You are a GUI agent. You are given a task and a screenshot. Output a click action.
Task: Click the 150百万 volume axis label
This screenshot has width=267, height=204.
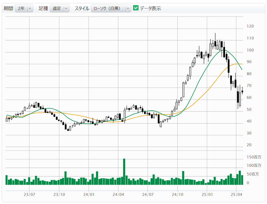pyautogui.click(x=254, y=157)
